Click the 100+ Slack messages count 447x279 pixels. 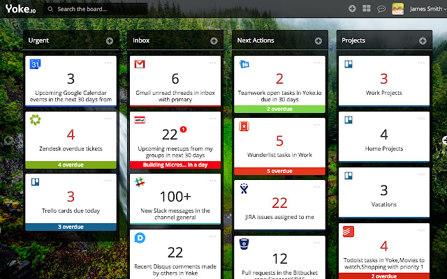pos(175,197)
